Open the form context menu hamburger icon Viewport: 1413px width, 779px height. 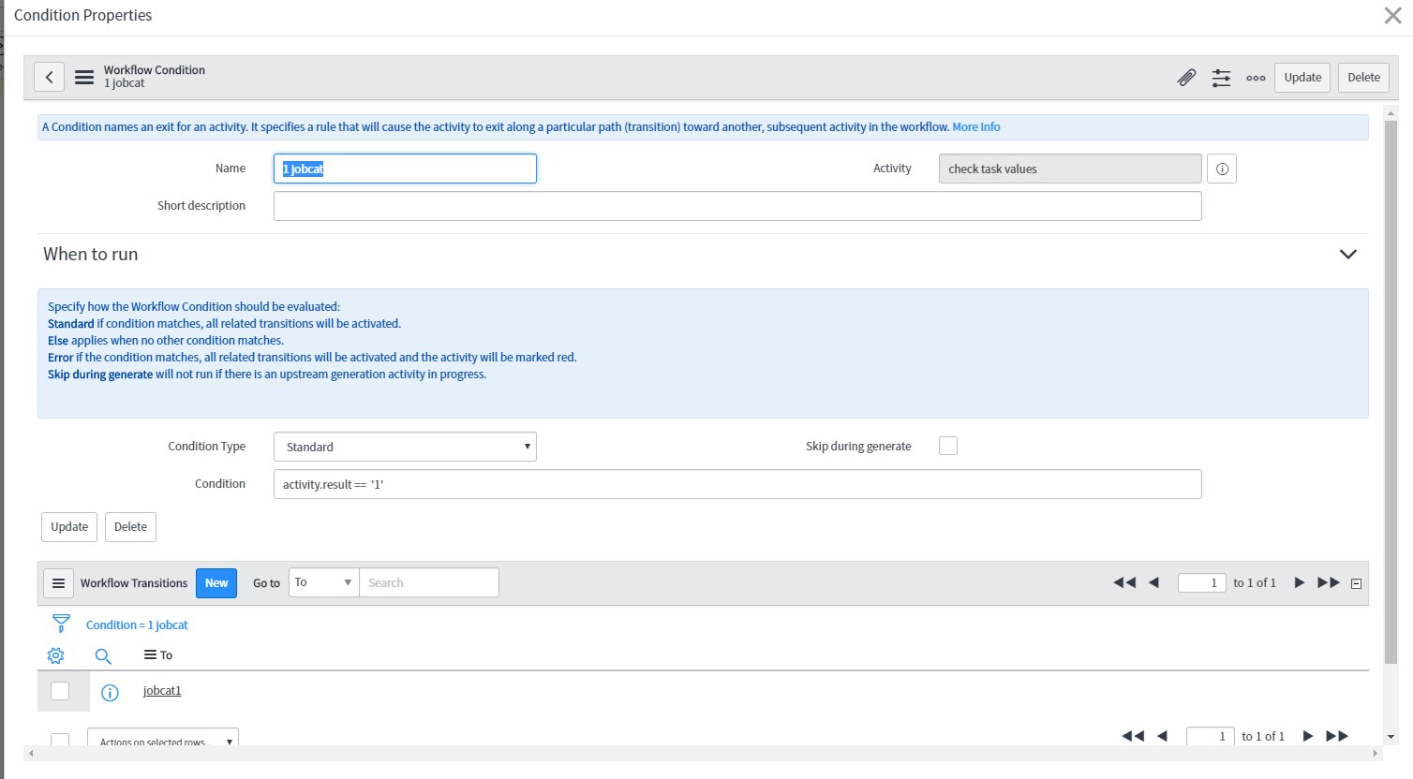click(84, 78)
